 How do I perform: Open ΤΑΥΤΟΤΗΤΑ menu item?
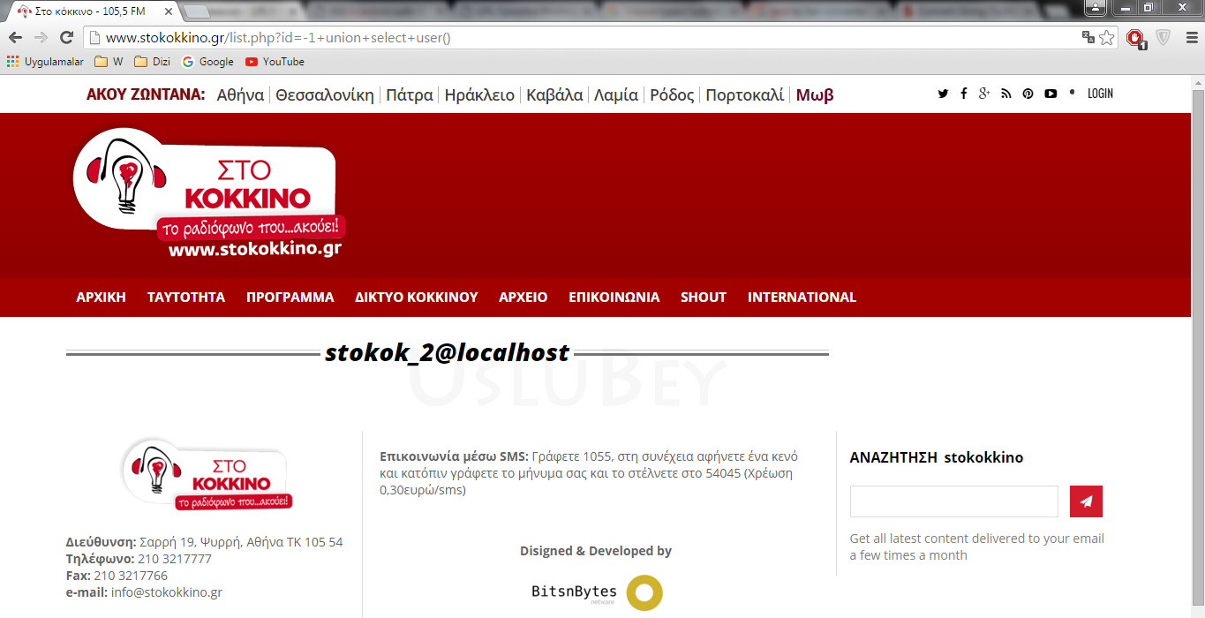pyautogui.click(x=186, y=298)
